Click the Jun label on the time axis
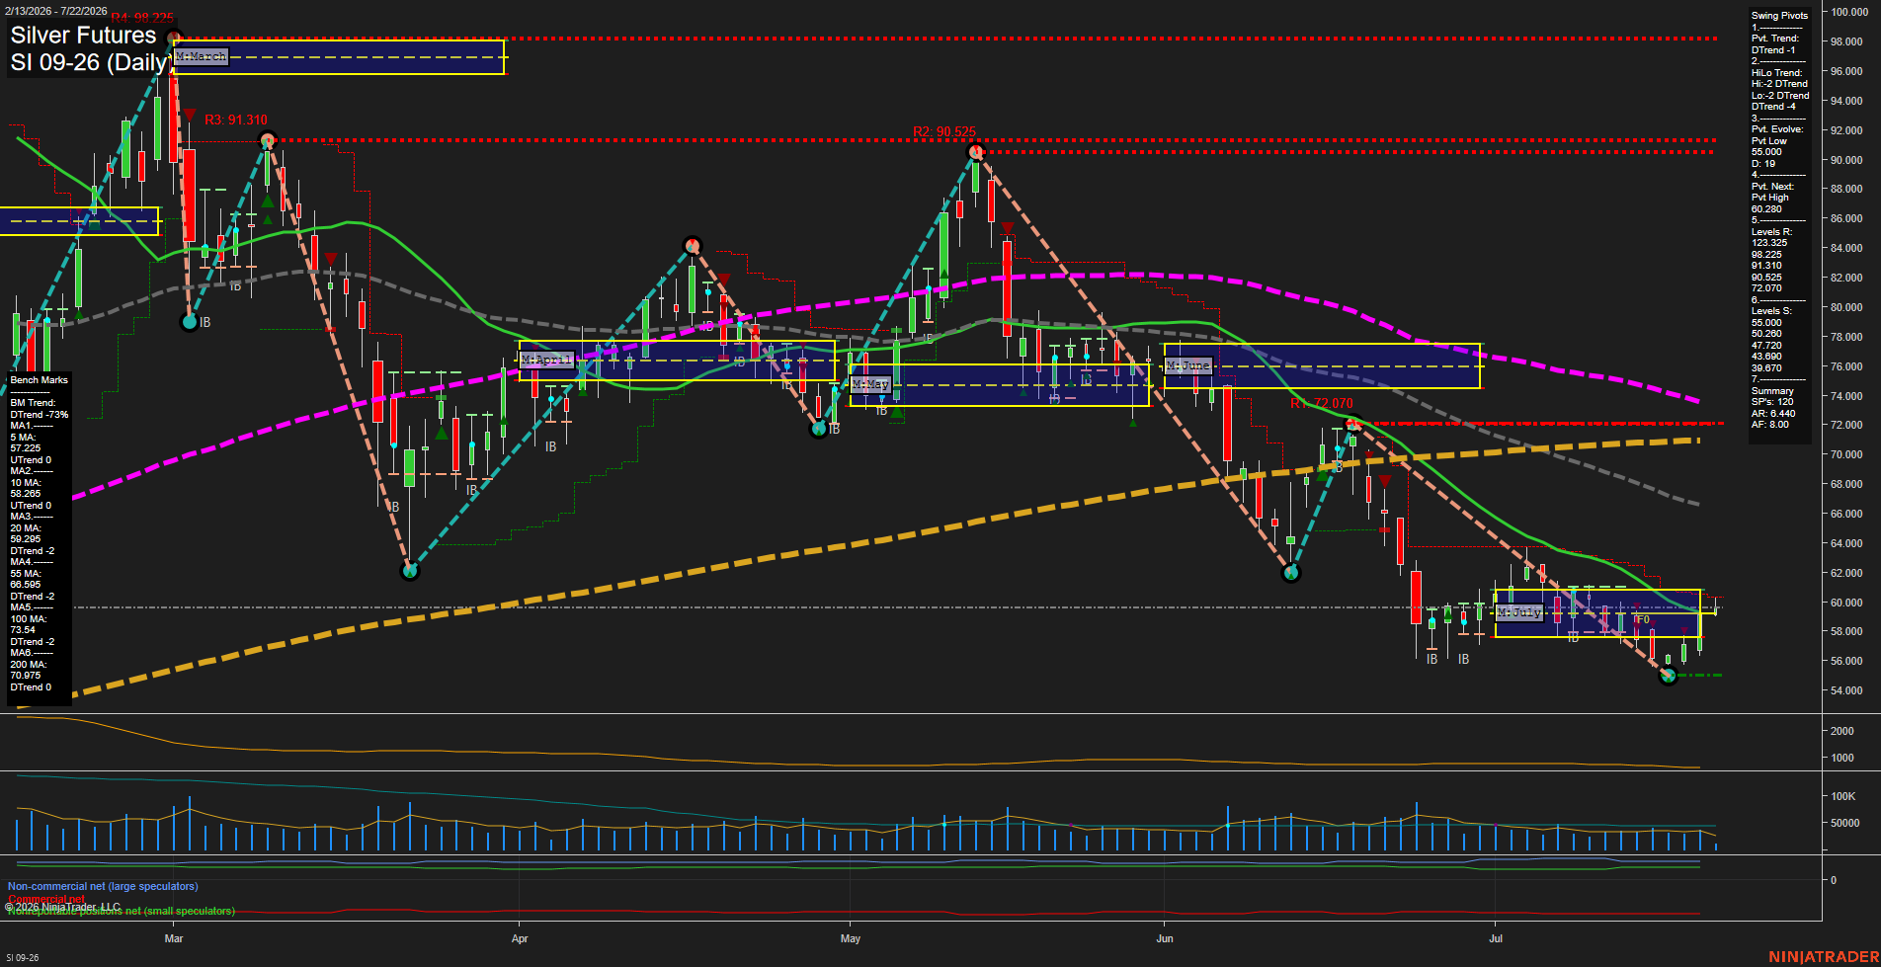Screen dimensions: 1881x967 (1165, 938)
